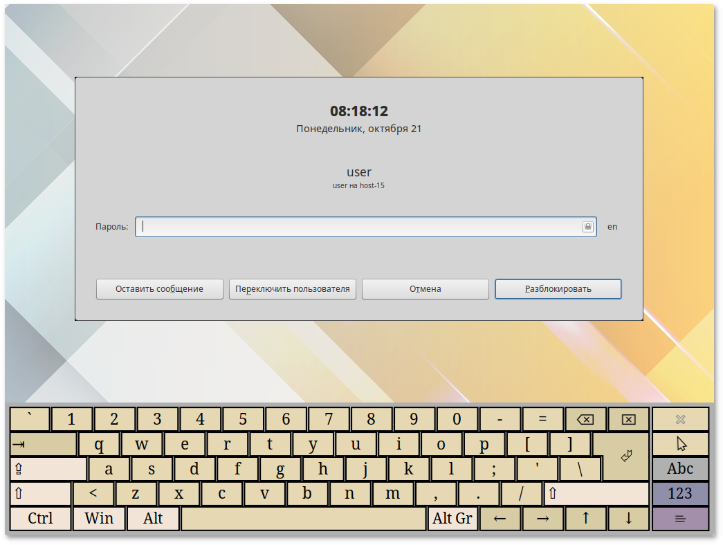Click the Разблокировать button

[x=558, y=289]
